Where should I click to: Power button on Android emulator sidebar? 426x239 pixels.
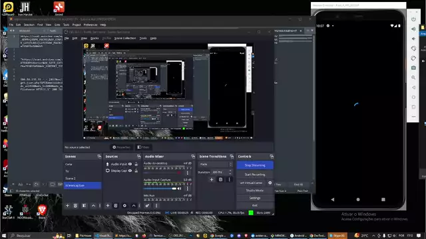click(413, 19)
